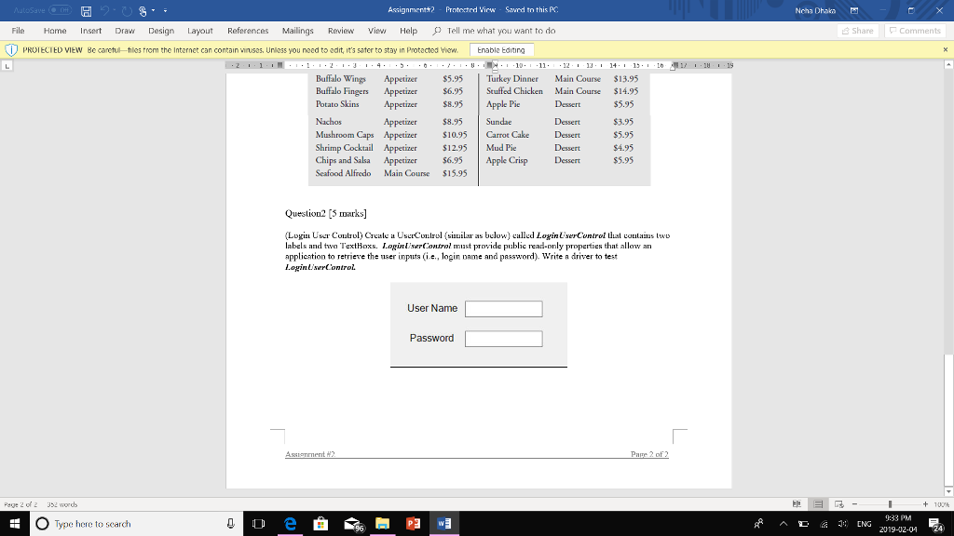954x536 pixels.
Task: Close the Protected View message bar
Action: pos(945,50)
